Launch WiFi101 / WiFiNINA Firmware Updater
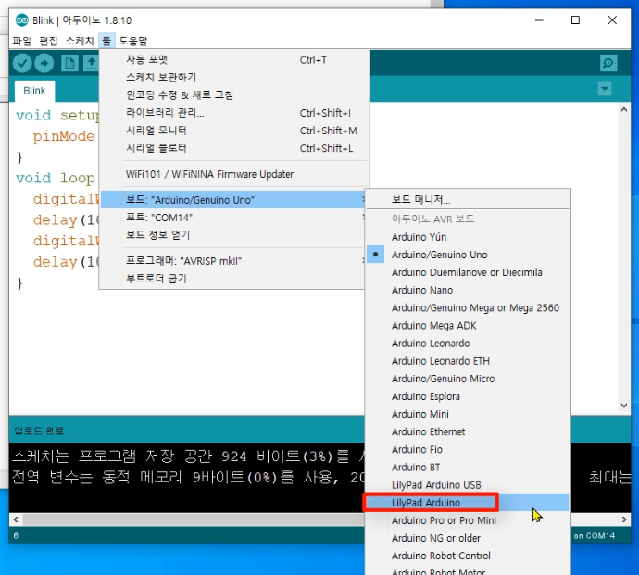This screenshot has height=575, width=639. click(x=234, y=174)
